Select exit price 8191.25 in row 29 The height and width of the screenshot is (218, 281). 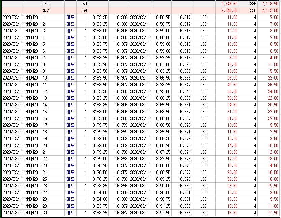[163, 206]
